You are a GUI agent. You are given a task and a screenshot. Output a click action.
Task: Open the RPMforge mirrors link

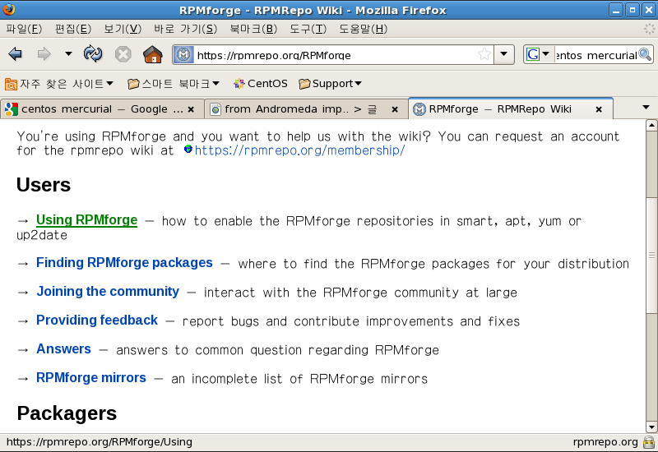coord(91,378)
